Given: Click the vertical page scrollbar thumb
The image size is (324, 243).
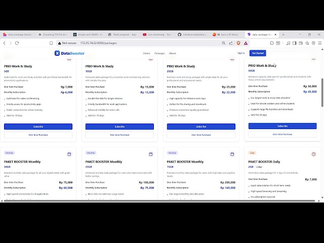Looking at the screenshot, I should pos(322,93).
